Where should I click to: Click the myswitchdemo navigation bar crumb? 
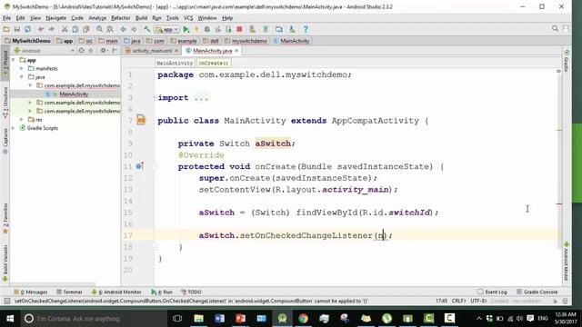(246, 41)
